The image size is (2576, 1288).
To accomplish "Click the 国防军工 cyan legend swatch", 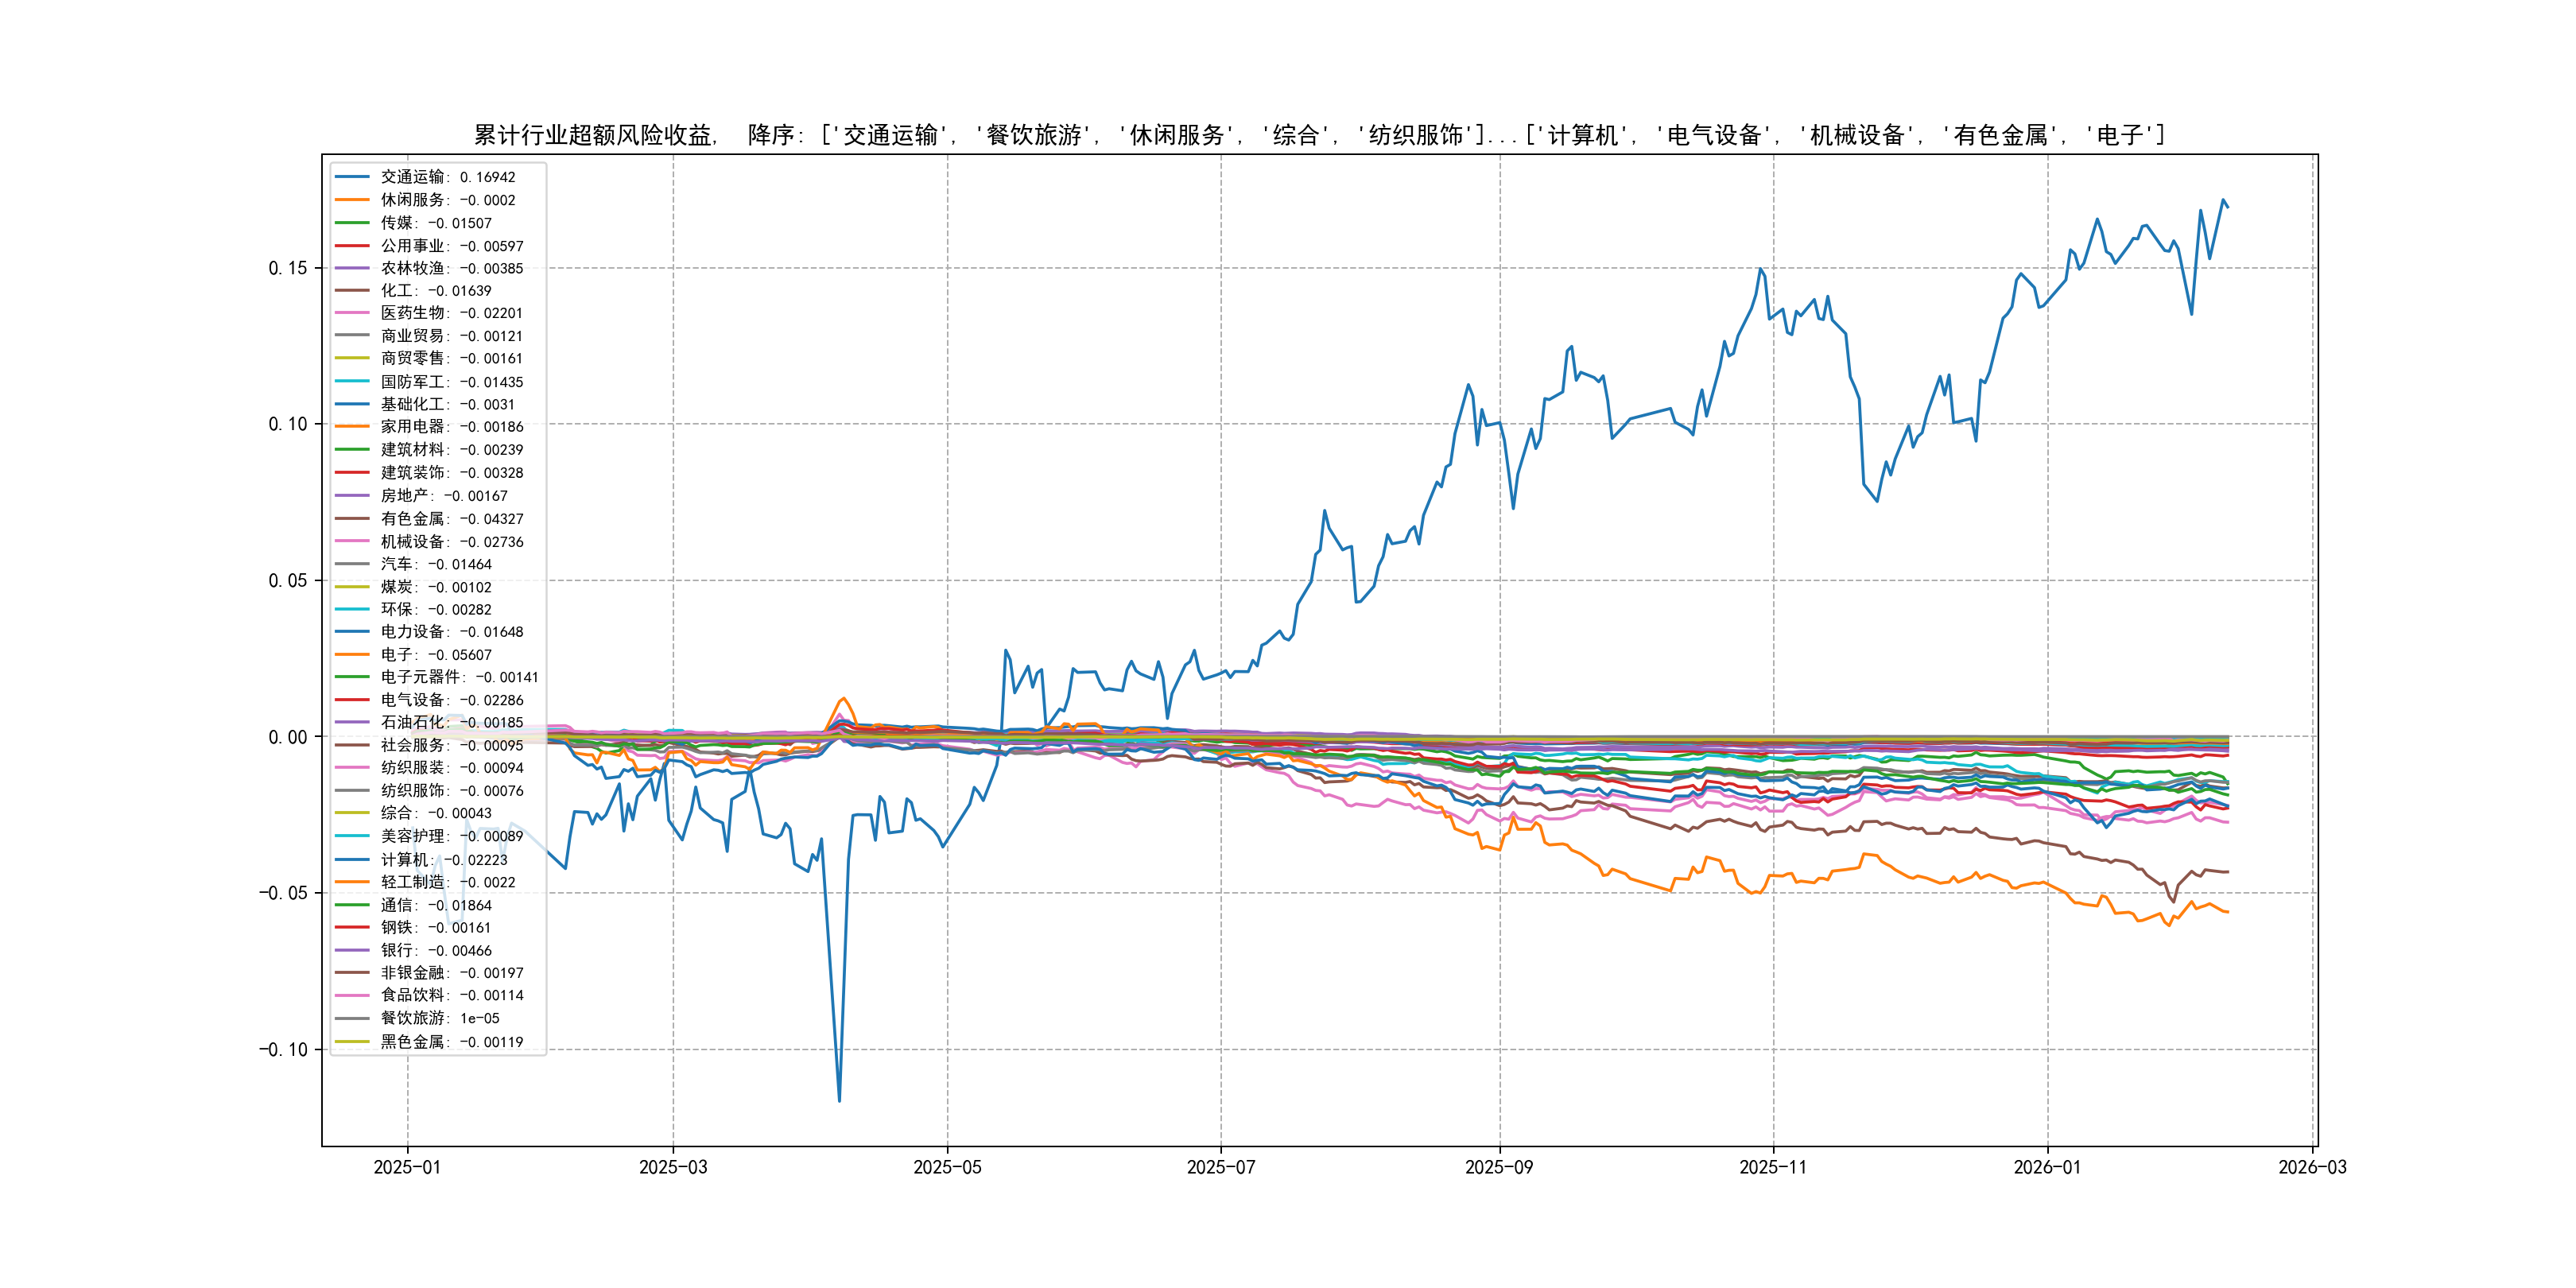I will pyautogui.click(x=352, y=381).
